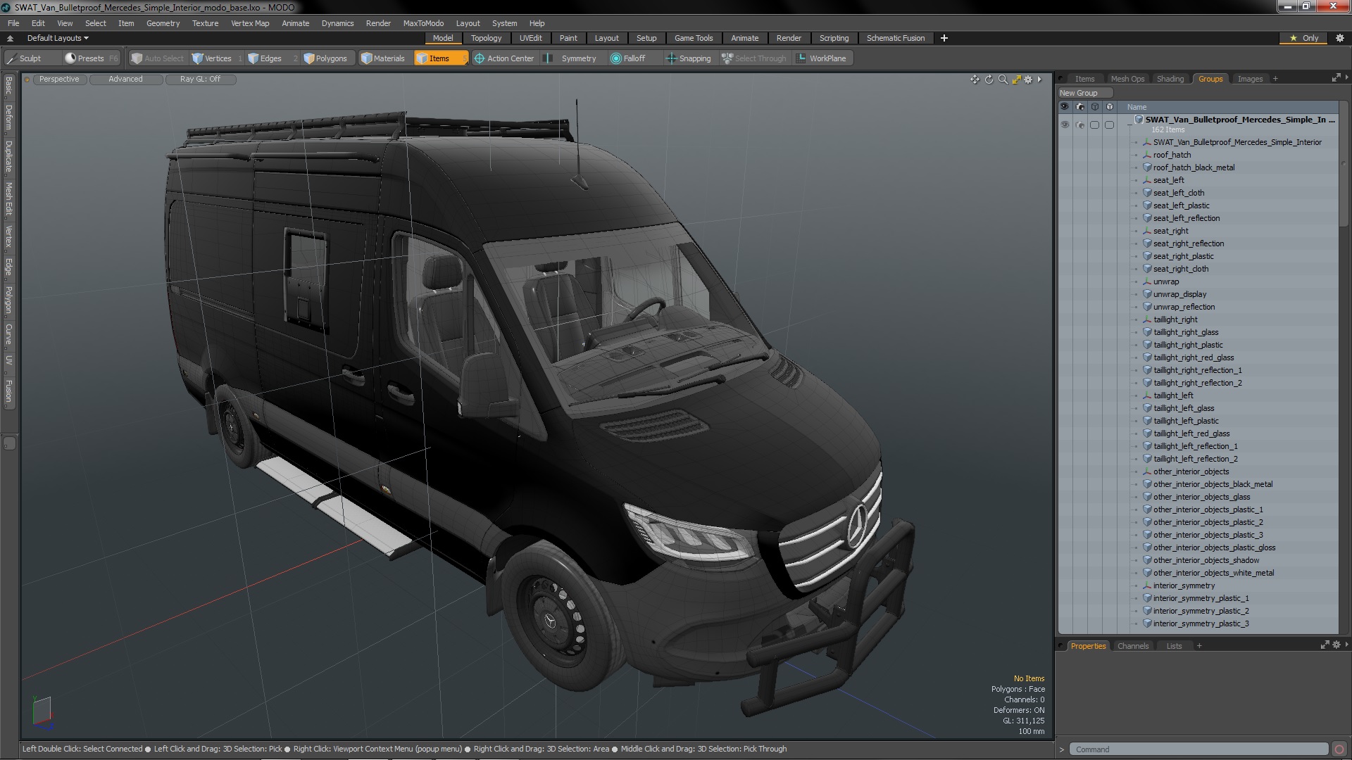Select the interior_symmetry_plastic_2 item
This screenshot has height=760, width=1352.
(x=1201, y=611)
